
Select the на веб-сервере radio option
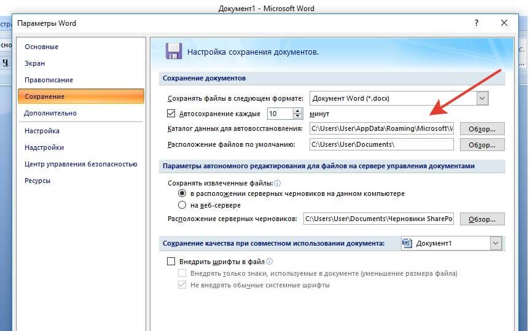coord(182,205)
